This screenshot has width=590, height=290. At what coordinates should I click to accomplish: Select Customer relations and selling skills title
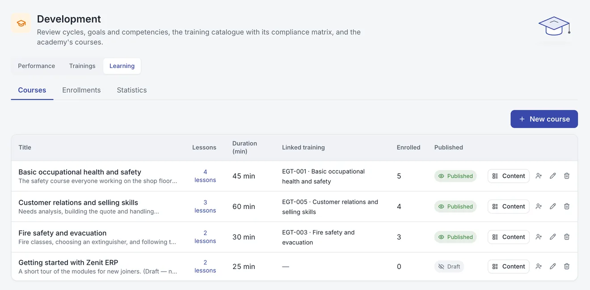[78, 202]
